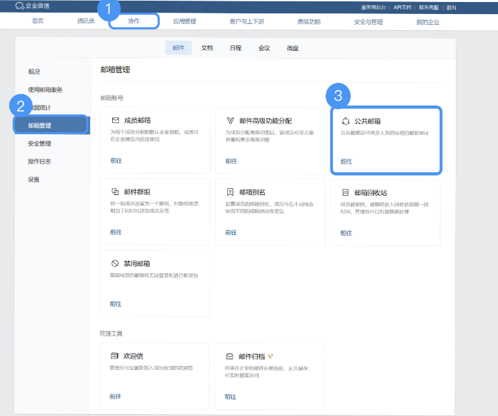The width and height of the screenshot is (498, 416).
Task: Open 使用邮箱服务 in the sidebar
Action: (45, 89)
